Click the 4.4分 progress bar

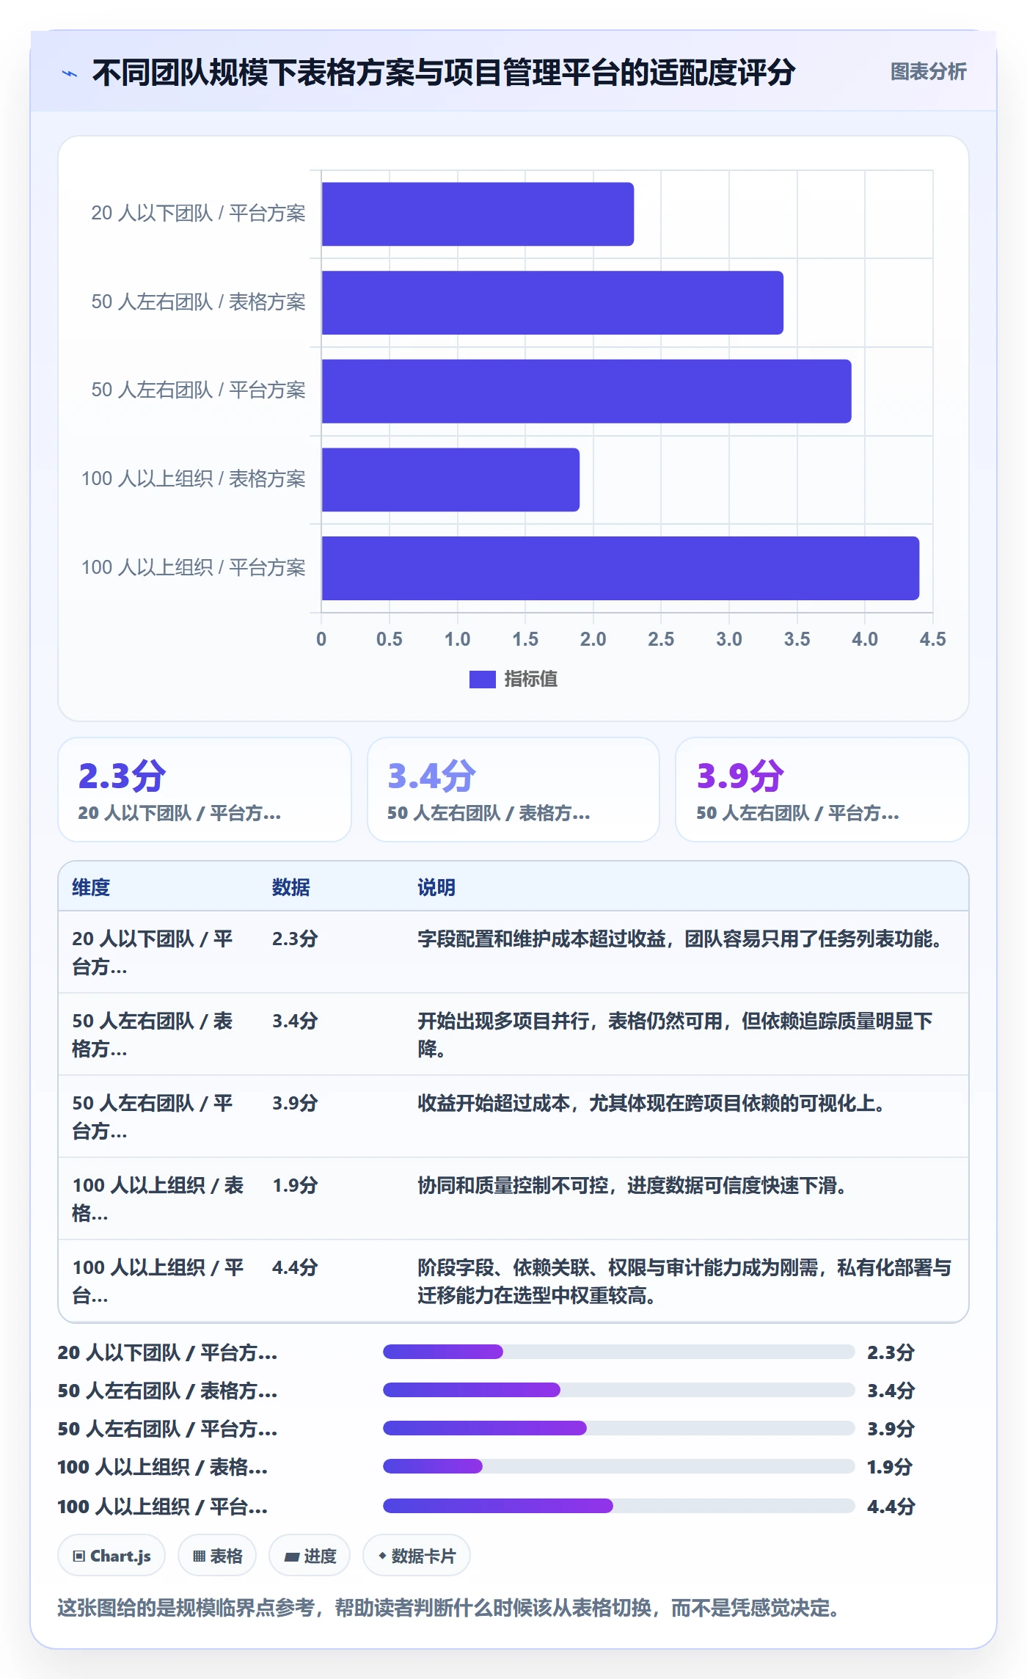(x=618, y=1506)
